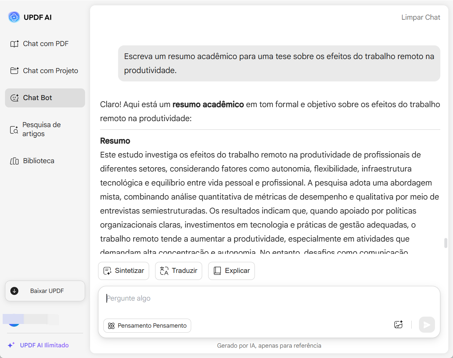Click the download arrow icon in Baixar UPDF
The width and height of the screenshot is (453, 358).
pyautogui.click(x=14, y=291)
